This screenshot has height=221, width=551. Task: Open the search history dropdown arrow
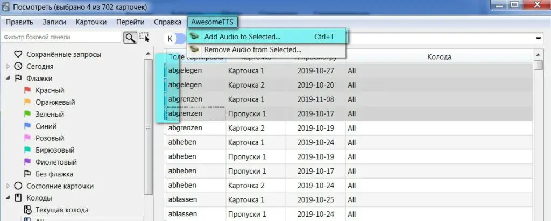538,38
